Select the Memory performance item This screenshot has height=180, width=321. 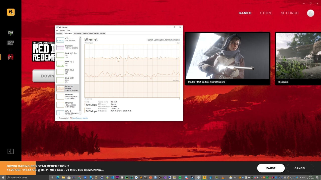(x=67, y=47)
